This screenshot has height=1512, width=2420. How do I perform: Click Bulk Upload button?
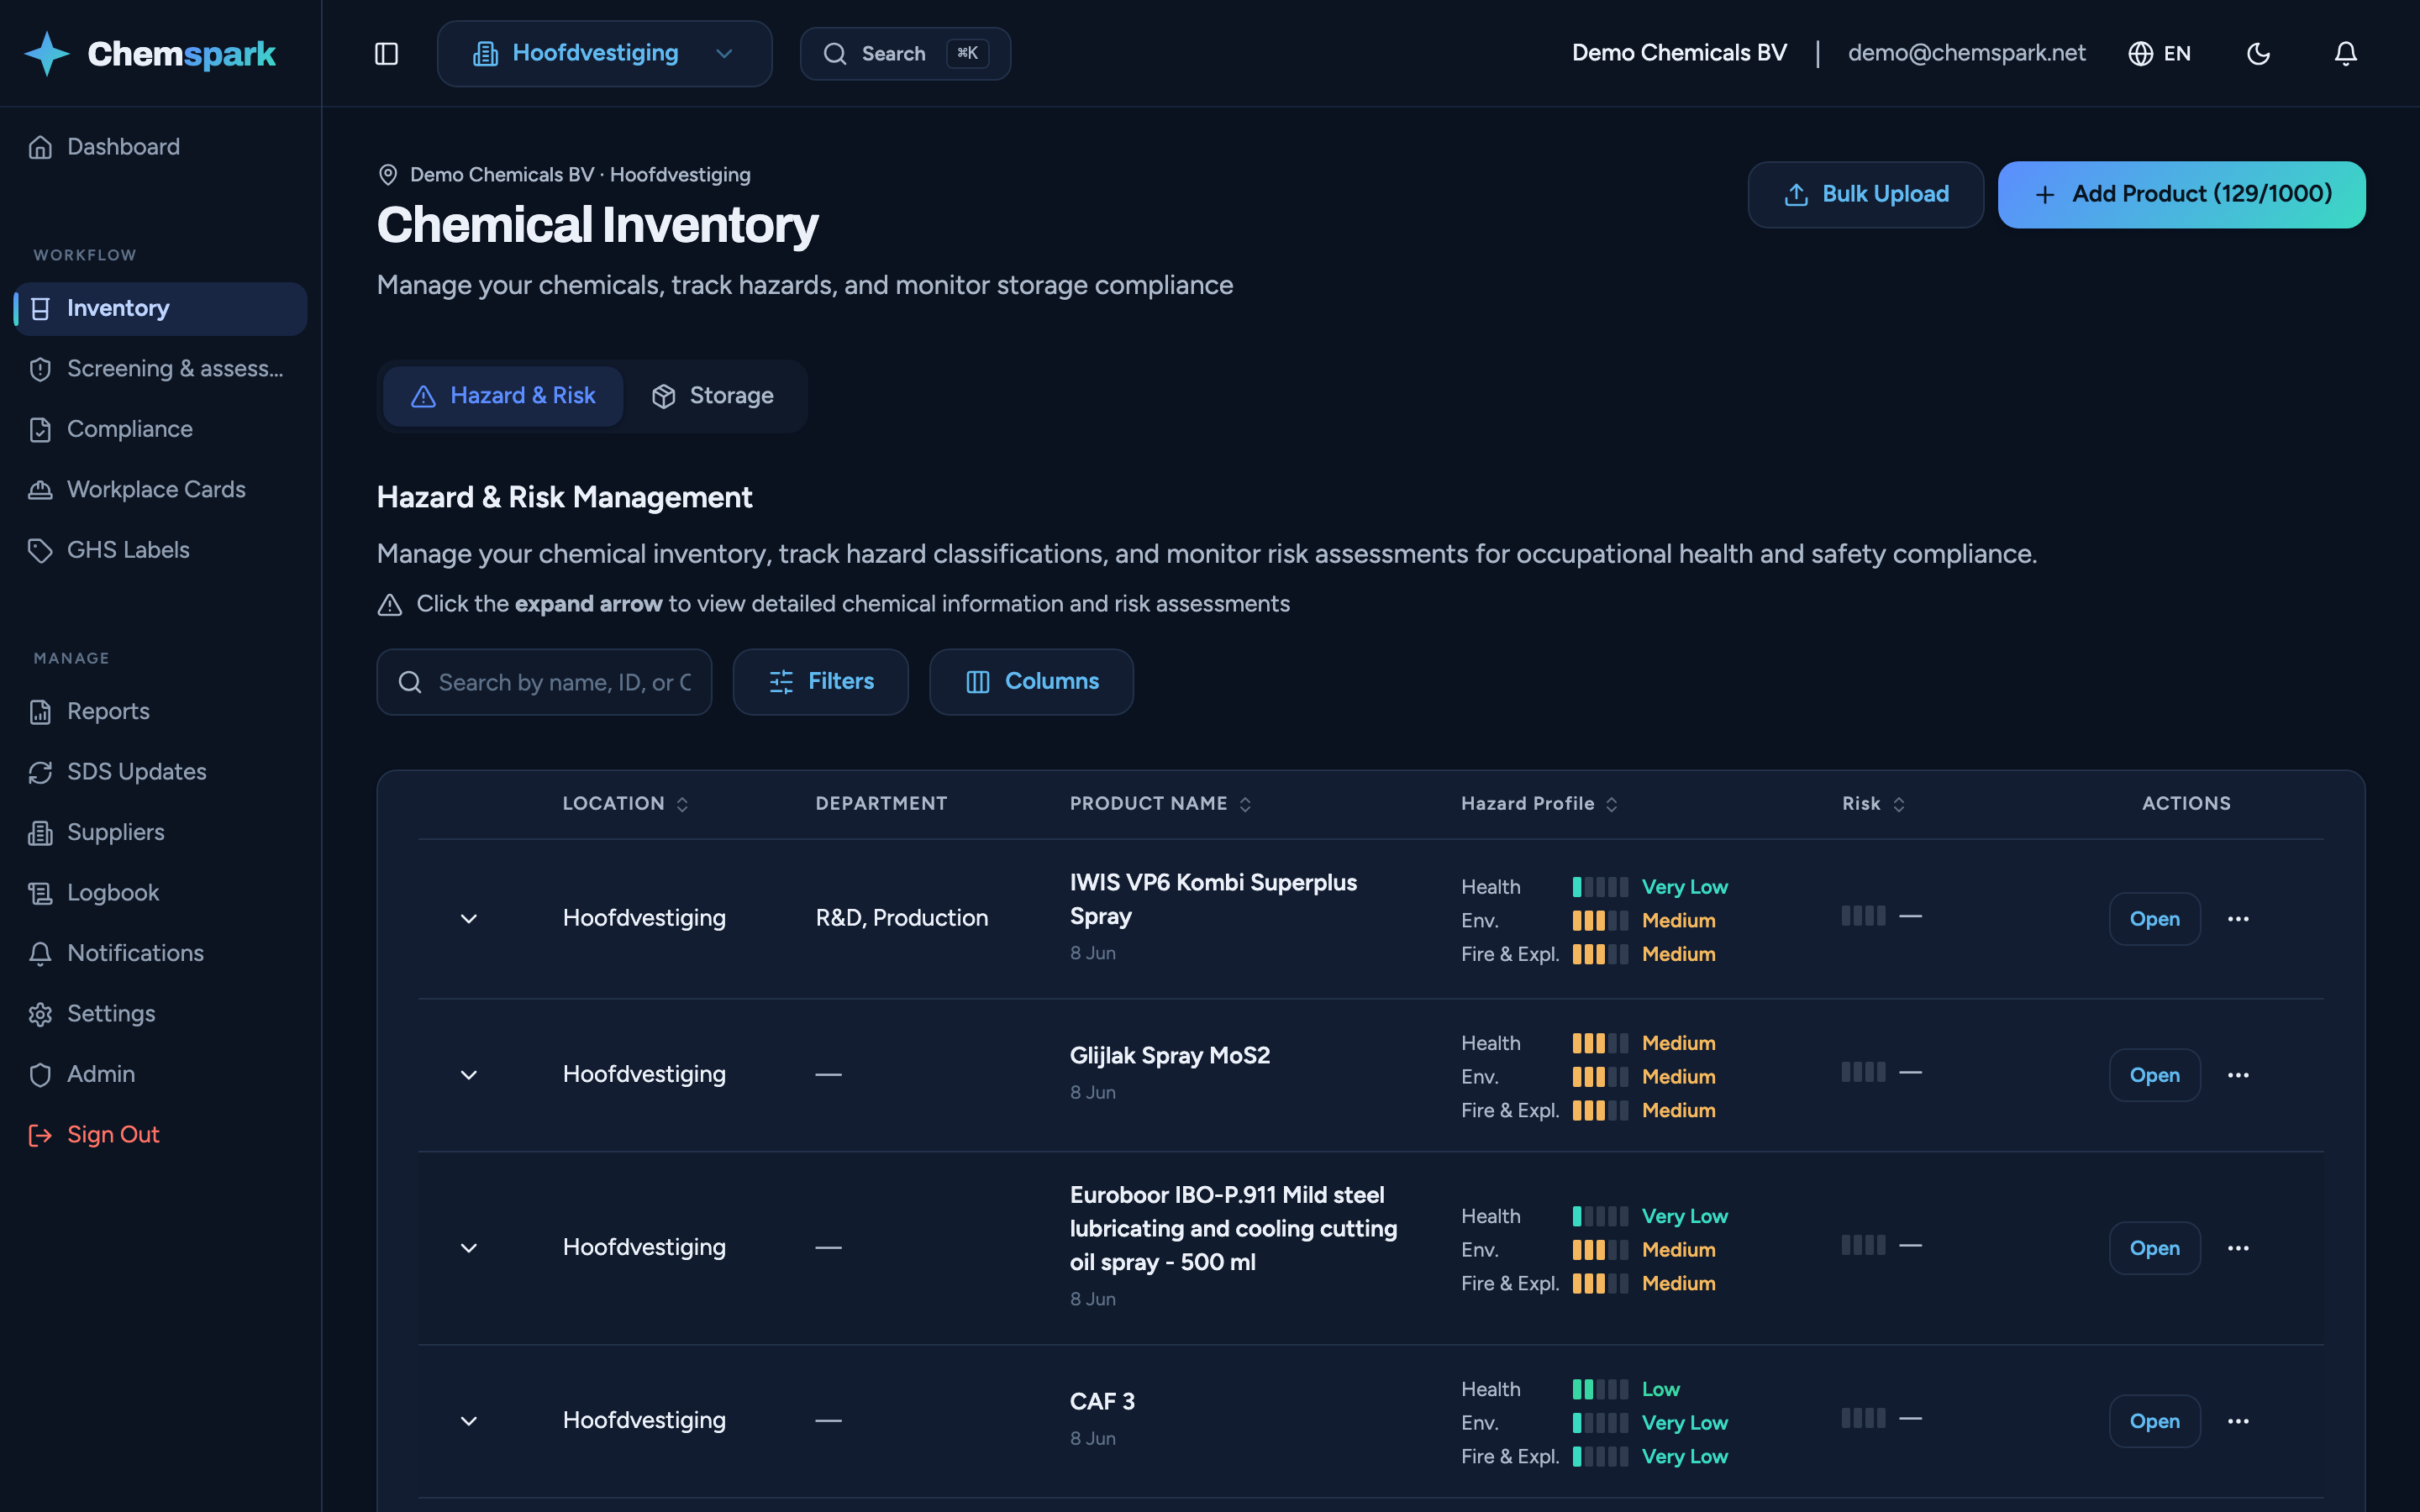pyautogui.click(x=1865, y=194)
